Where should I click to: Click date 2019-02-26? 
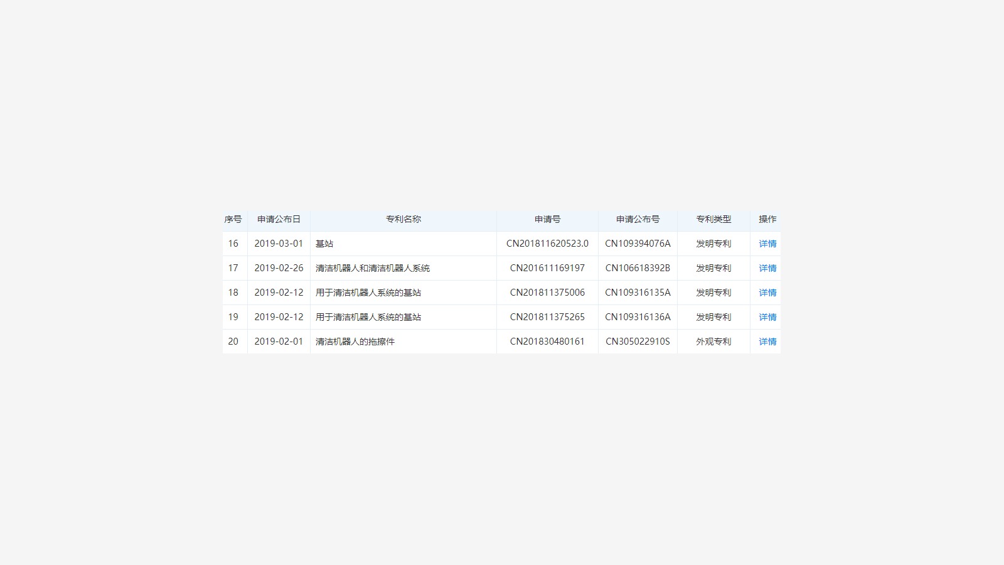(x=279, y=268)
